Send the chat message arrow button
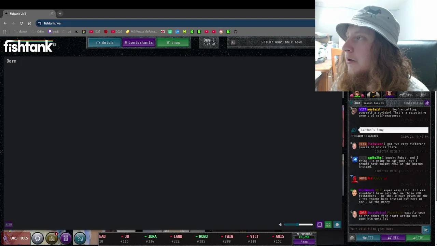Screen dimensions: 437x246 (426, 230)
